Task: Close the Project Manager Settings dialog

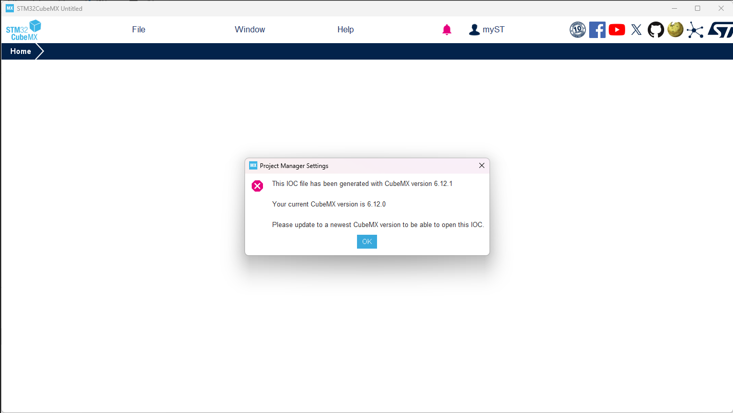Action: coord(481,165)
